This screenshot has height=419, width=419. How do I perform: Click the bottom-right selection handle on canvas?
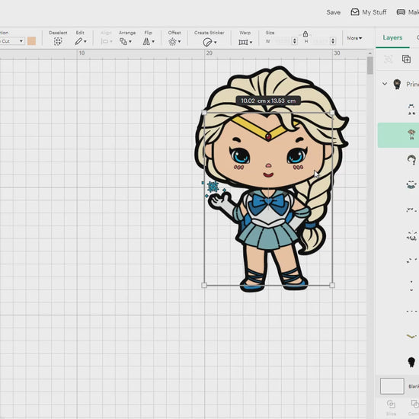pyautogui.click(x=332, y=285)
